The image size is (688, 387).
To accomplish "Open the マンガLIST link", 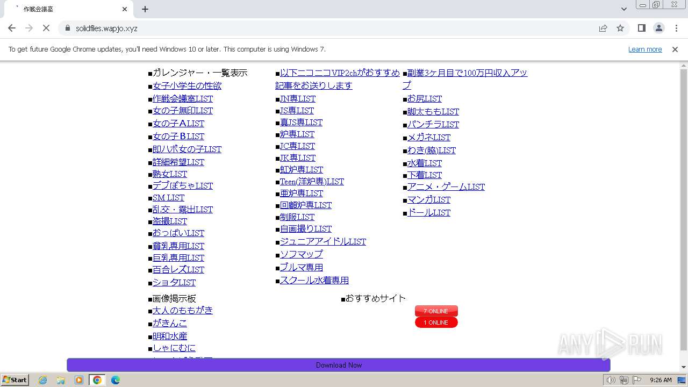I will click(429, 199).
